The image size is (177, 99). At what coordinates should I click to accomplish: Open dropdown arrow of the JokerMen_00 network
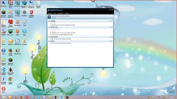click(112, 27)
